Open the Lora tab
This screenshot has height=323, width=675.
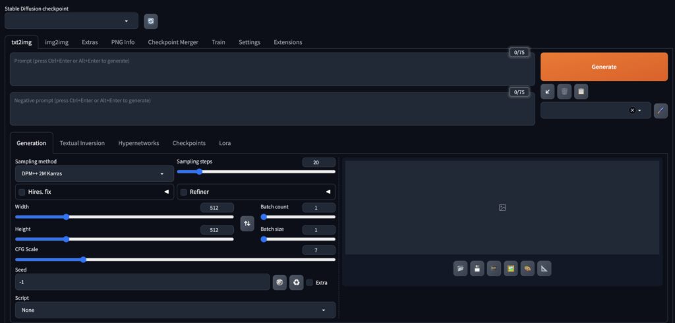click(225, 143)
